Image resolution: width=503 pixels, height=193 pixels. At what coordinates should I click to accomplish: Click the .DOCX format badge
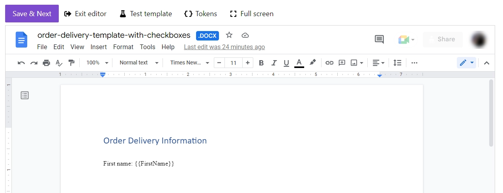coord(208,36)
